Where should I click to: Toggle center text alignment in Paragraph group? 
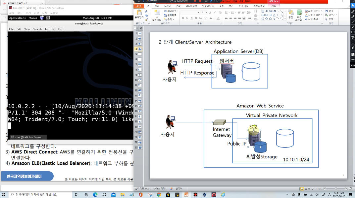point(231,18)
